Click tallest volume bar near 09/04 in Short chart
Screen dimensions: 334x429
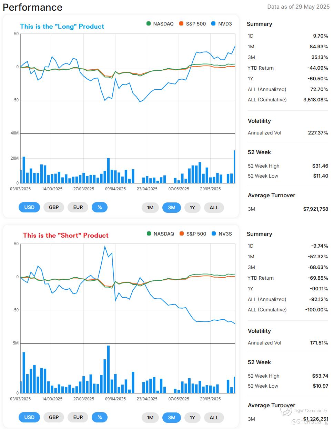pos(108,369)
